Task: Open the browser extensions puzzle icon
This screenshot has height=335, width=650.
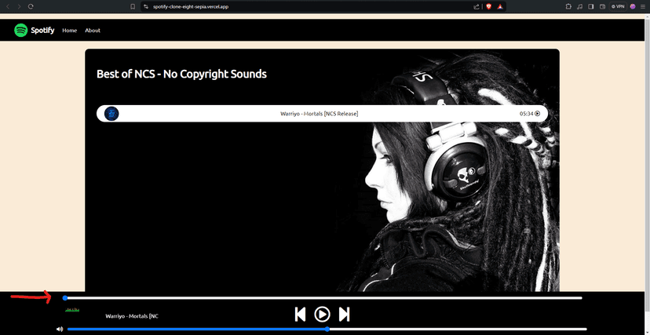Action: click(568, 6)
